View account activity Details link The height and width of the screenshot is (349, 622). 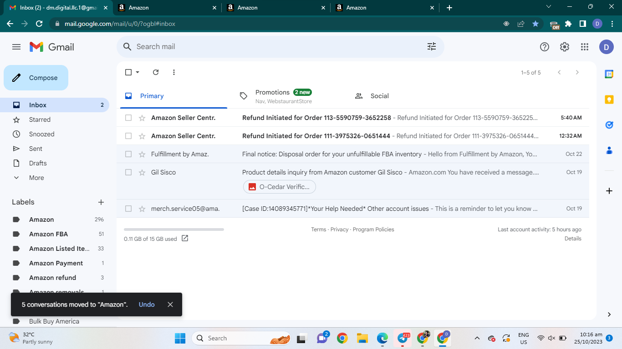click(x=573, y=239)
